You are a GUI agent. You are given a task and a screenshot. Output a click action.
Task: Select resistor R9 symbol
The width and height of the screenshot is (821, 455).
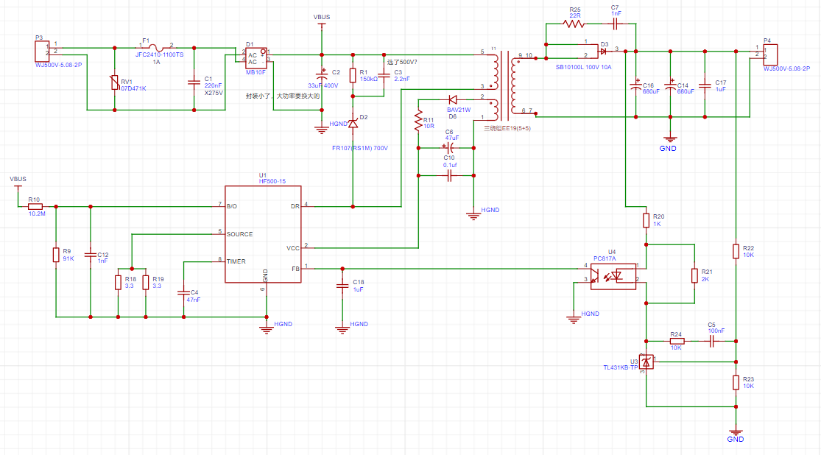click(x=56, y=255)
